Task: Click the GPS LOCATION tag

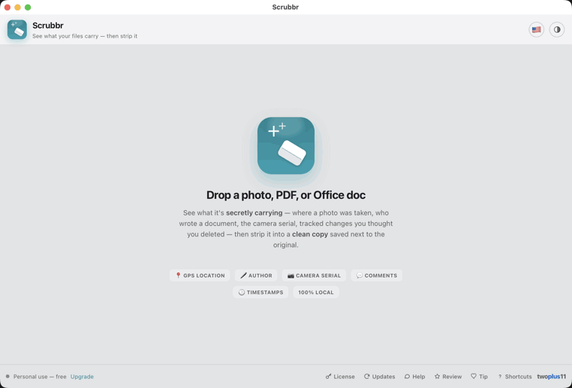Action: (x=200, y=275)
